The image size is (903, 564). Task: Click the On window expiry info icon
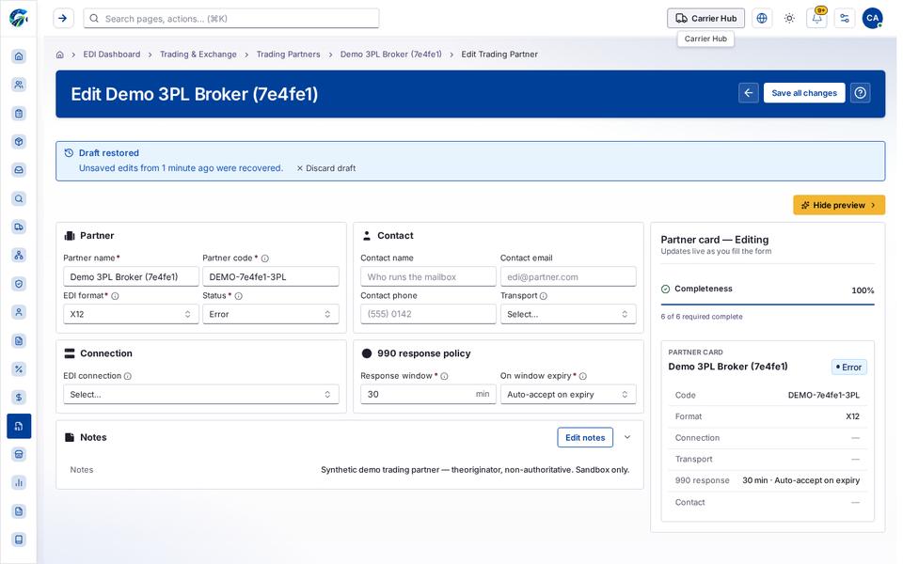point(583,376)
